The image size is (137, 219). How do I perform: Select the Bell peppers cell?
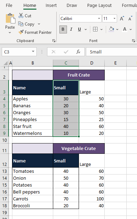(x=33, y=192)
